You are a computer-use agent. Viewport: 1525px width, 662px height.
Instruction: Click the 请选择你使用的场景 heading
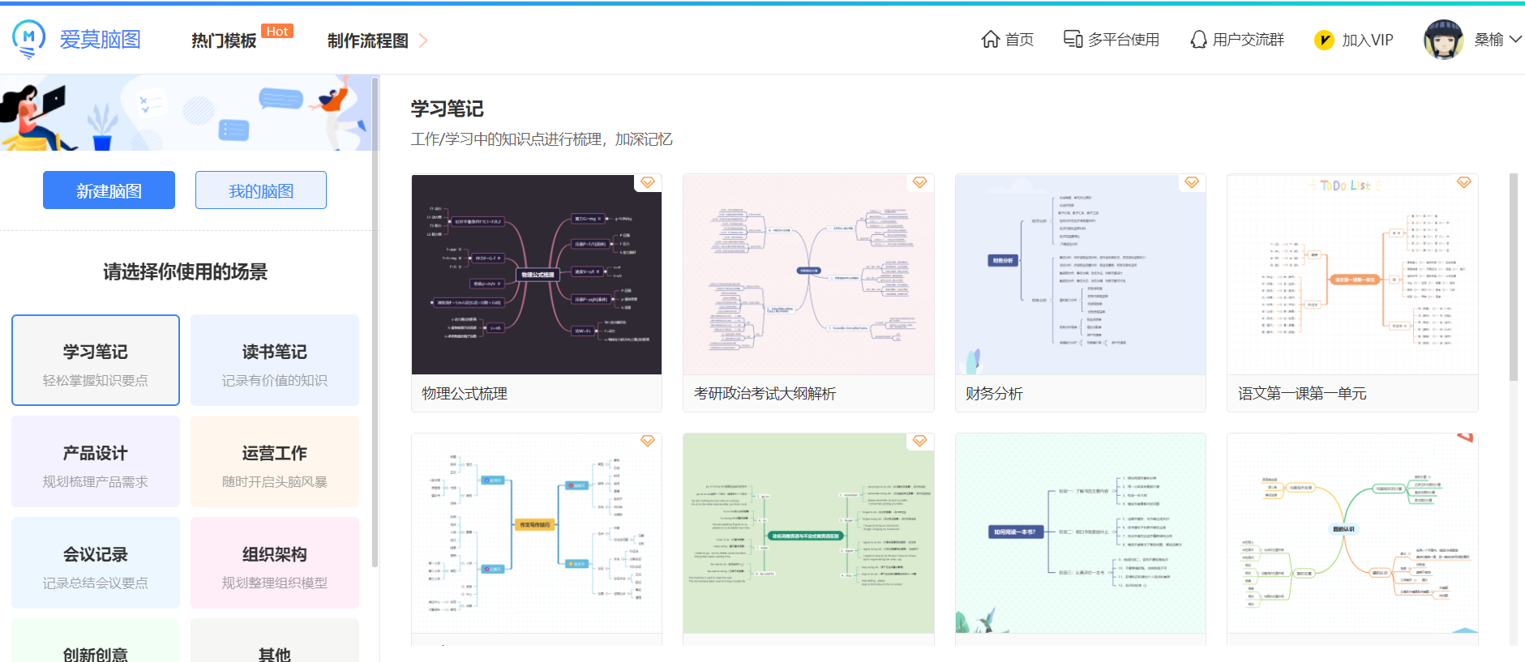pyautogui.click(x=185, y=272)
